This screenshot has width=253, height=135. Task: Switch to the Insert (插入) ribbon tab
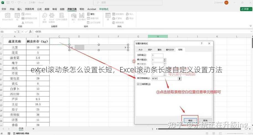[x=20, y=9]
